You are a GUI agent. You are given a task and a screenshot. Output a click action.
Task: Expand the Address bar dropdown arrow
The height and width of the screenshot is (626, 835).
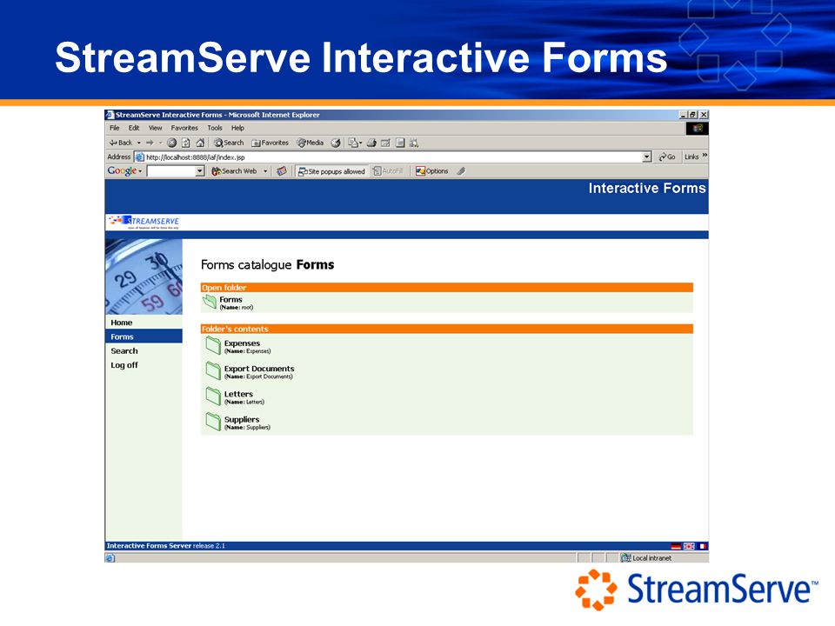(647, 157)
